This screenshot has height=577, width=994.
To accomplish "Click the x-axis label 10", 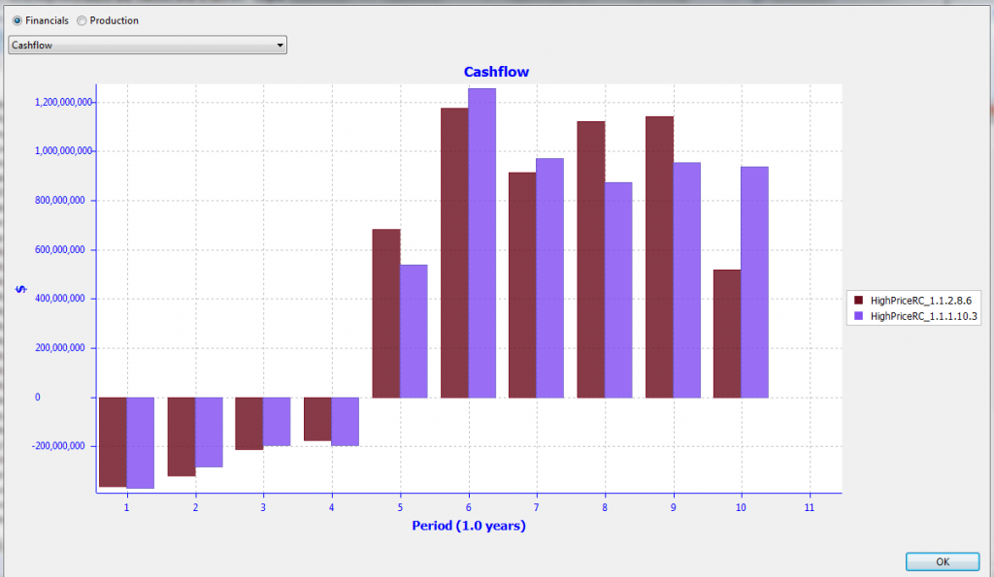I will pyautogui.click(x=741, y=507).
